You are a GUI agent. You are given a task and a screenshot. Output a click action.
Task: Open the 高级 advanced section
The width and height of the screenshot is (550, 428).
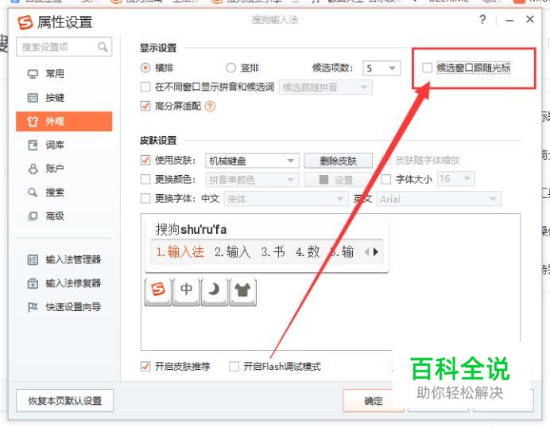click(x=64, y=216)
